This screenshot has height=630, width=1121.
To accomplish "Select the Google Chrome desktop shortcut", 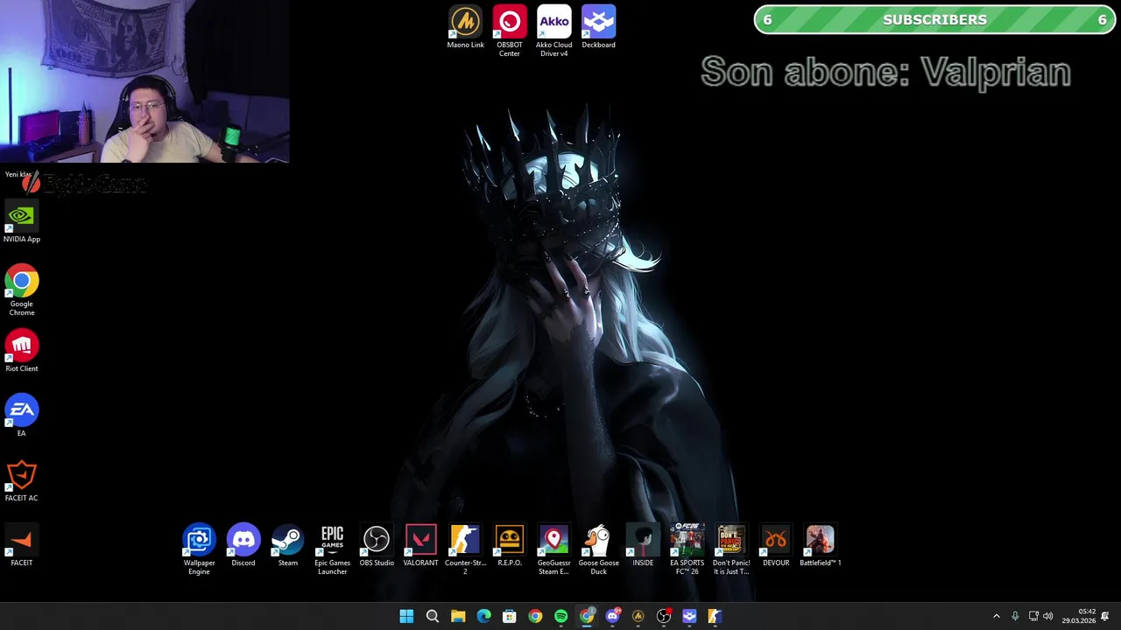I will 22,291.
